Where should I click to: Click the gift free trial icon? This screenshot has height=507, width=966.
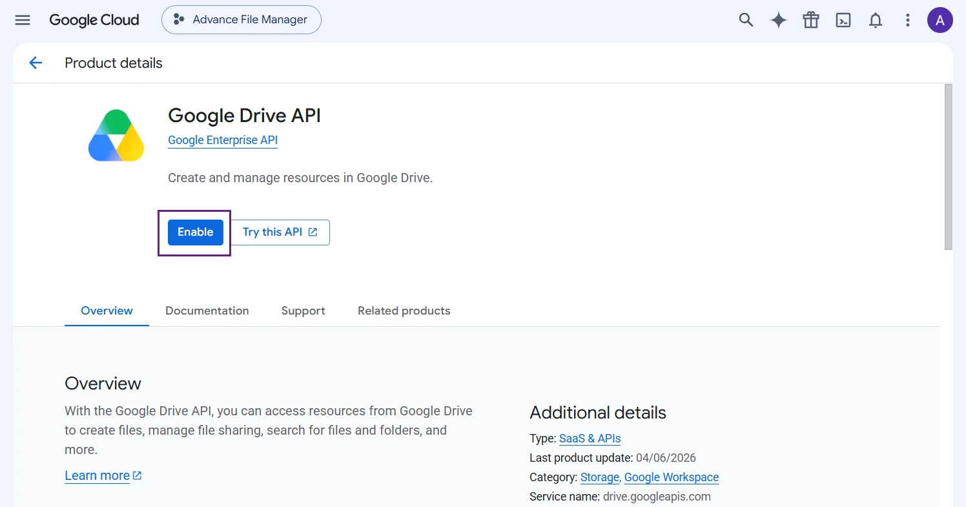tap(811, 20)
